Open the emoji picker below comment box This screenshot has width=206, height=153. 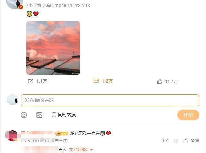(24, 115)
